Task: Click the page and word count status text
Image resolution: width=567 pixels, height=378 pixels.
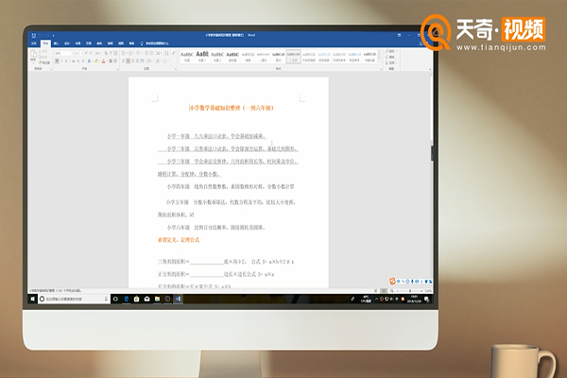Action: tap(56, 290)
